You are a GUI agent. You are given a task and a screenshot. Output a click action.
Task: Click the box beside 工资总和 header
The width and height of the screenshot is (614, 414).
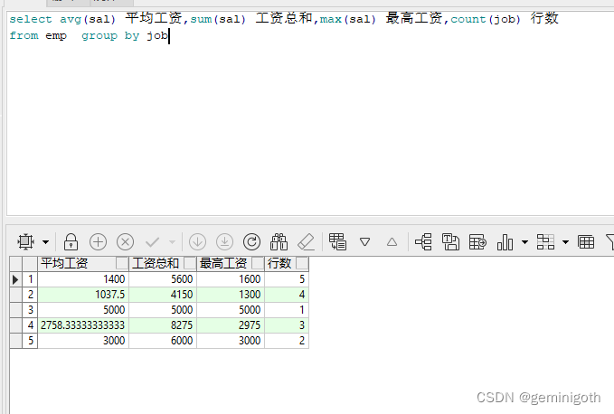(190, 263)
